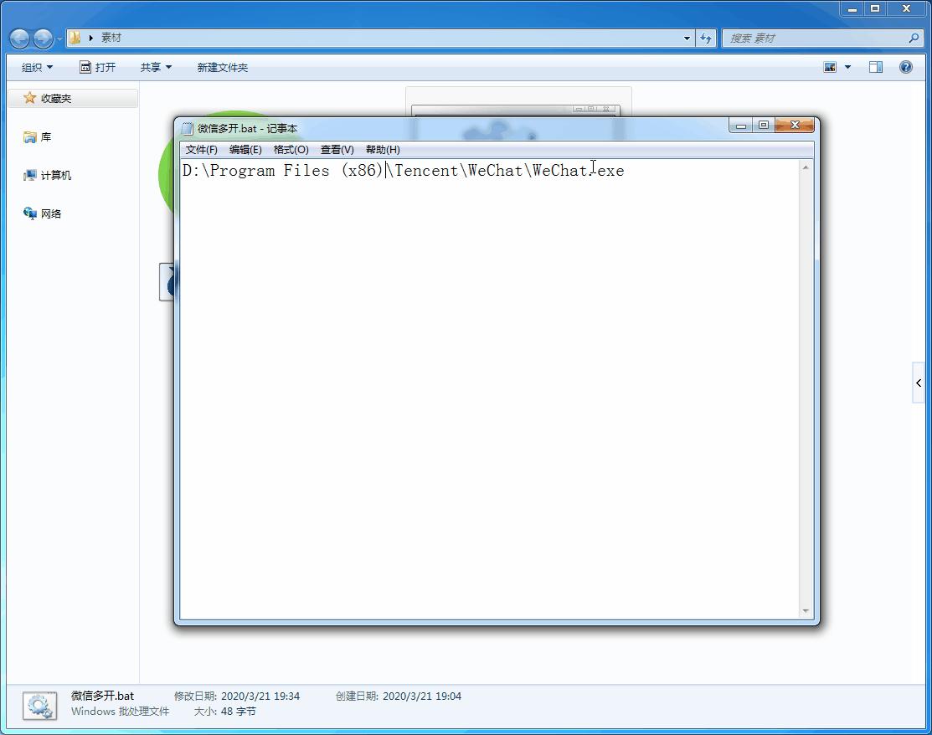
Task: Click the change view icon in toolbar
Action: point(830,67)
